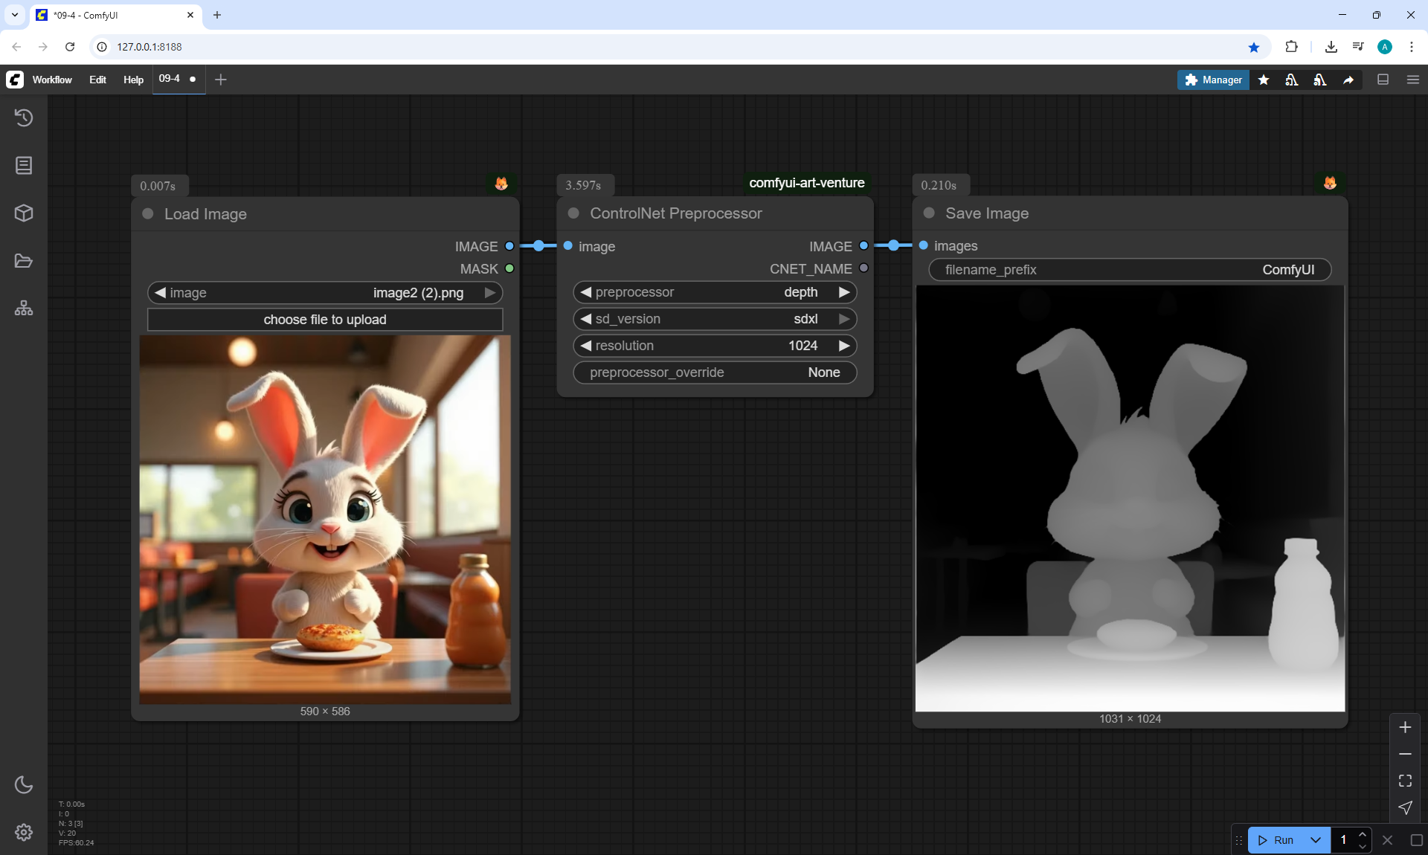Viewport: 1428px width, 855px height.
Task: Open the model library tree icon
Action: 24,308
